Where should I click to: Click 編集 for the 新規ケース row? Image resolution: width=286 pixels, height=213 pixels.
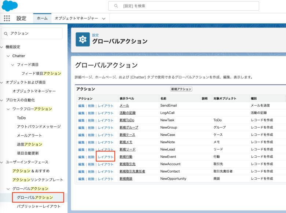[81, 135]
